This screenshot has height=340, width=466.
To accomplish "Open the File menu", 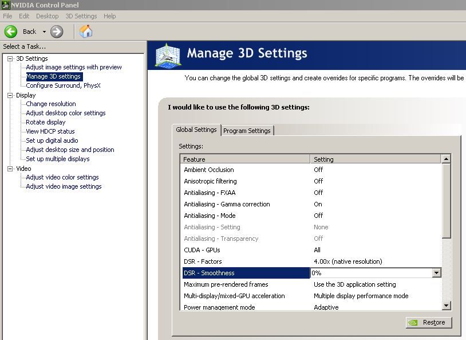I will point(7,16).
